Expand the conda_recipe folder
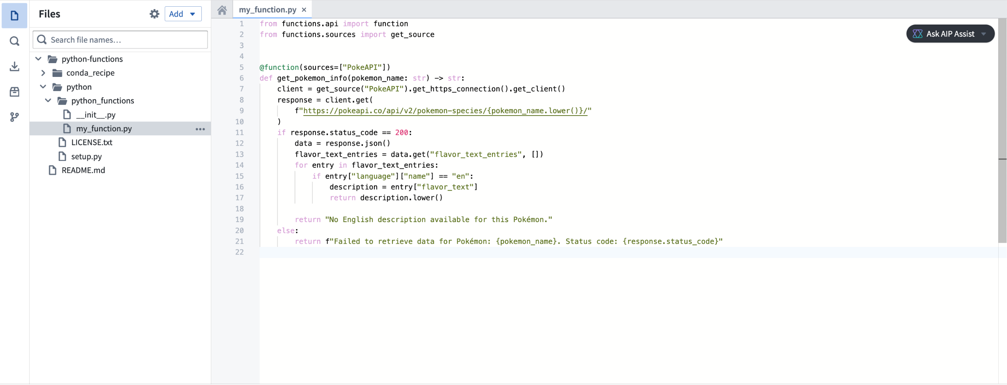Image resolution: width=1007 pixels, height=385 pixels. [43, 73]
